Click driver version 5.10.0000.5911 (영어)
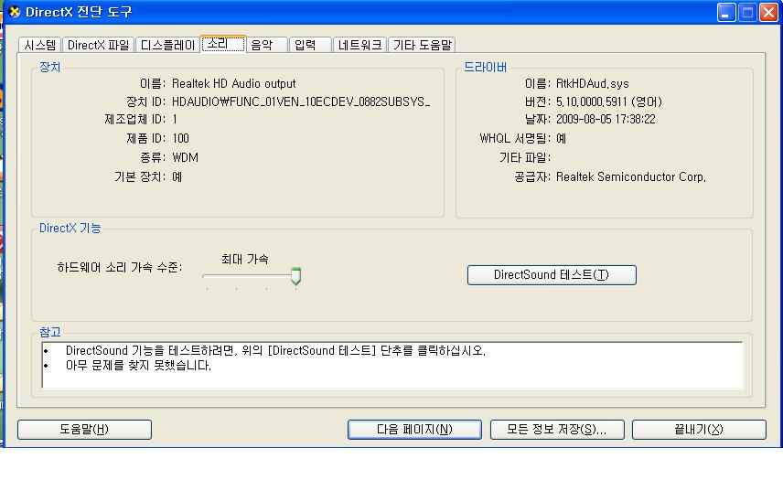783x480 pixels. [x=608, y=101]
